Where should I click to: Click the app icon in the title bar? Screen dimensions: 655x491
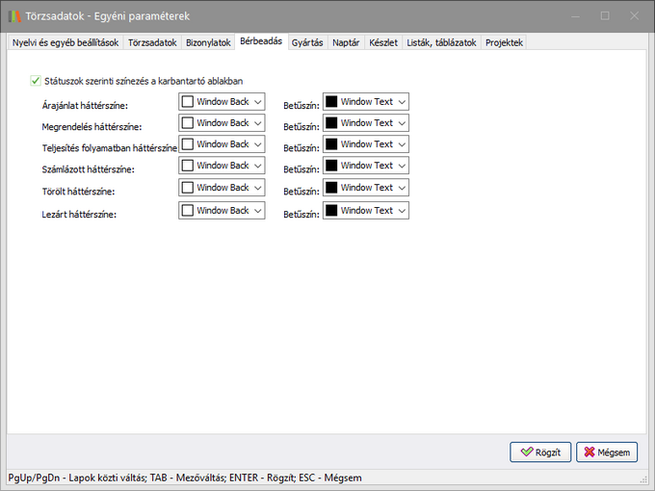point(13,15)
